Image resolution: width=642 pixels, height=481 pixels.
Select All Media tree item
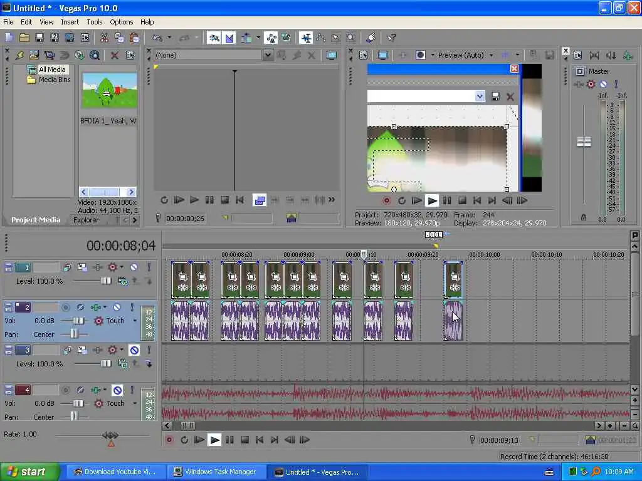[52, 70]
